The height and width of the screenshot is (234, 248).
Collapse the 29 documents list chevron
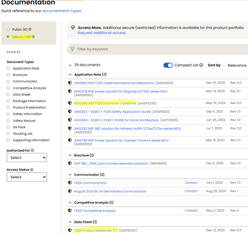tap(70, 65)
